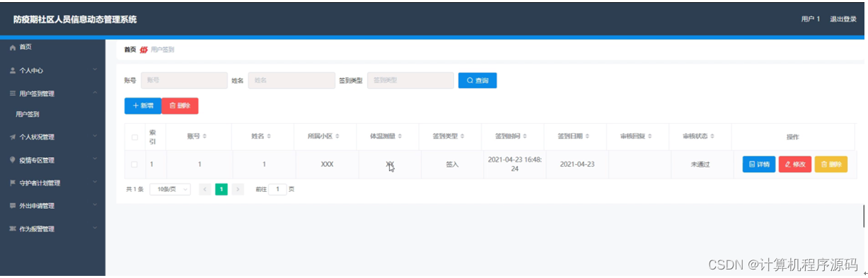Click the blue 详情 button in row 1

coord(759,164)
